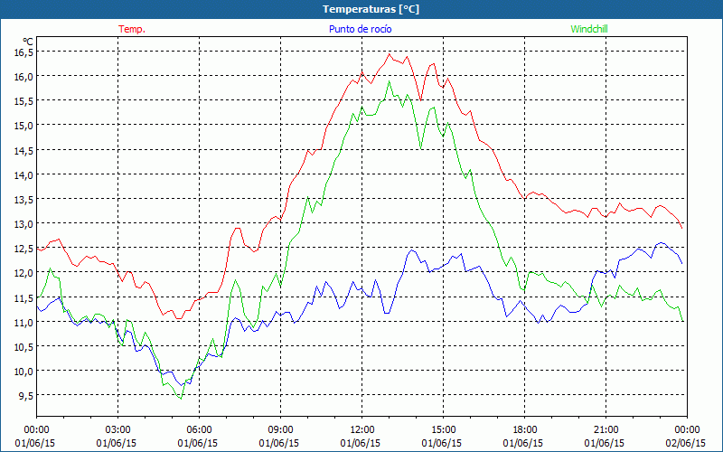The image size is (723, 452).
Task: Click the 15,5 y-axis value
Action: [x=24, y=101]
